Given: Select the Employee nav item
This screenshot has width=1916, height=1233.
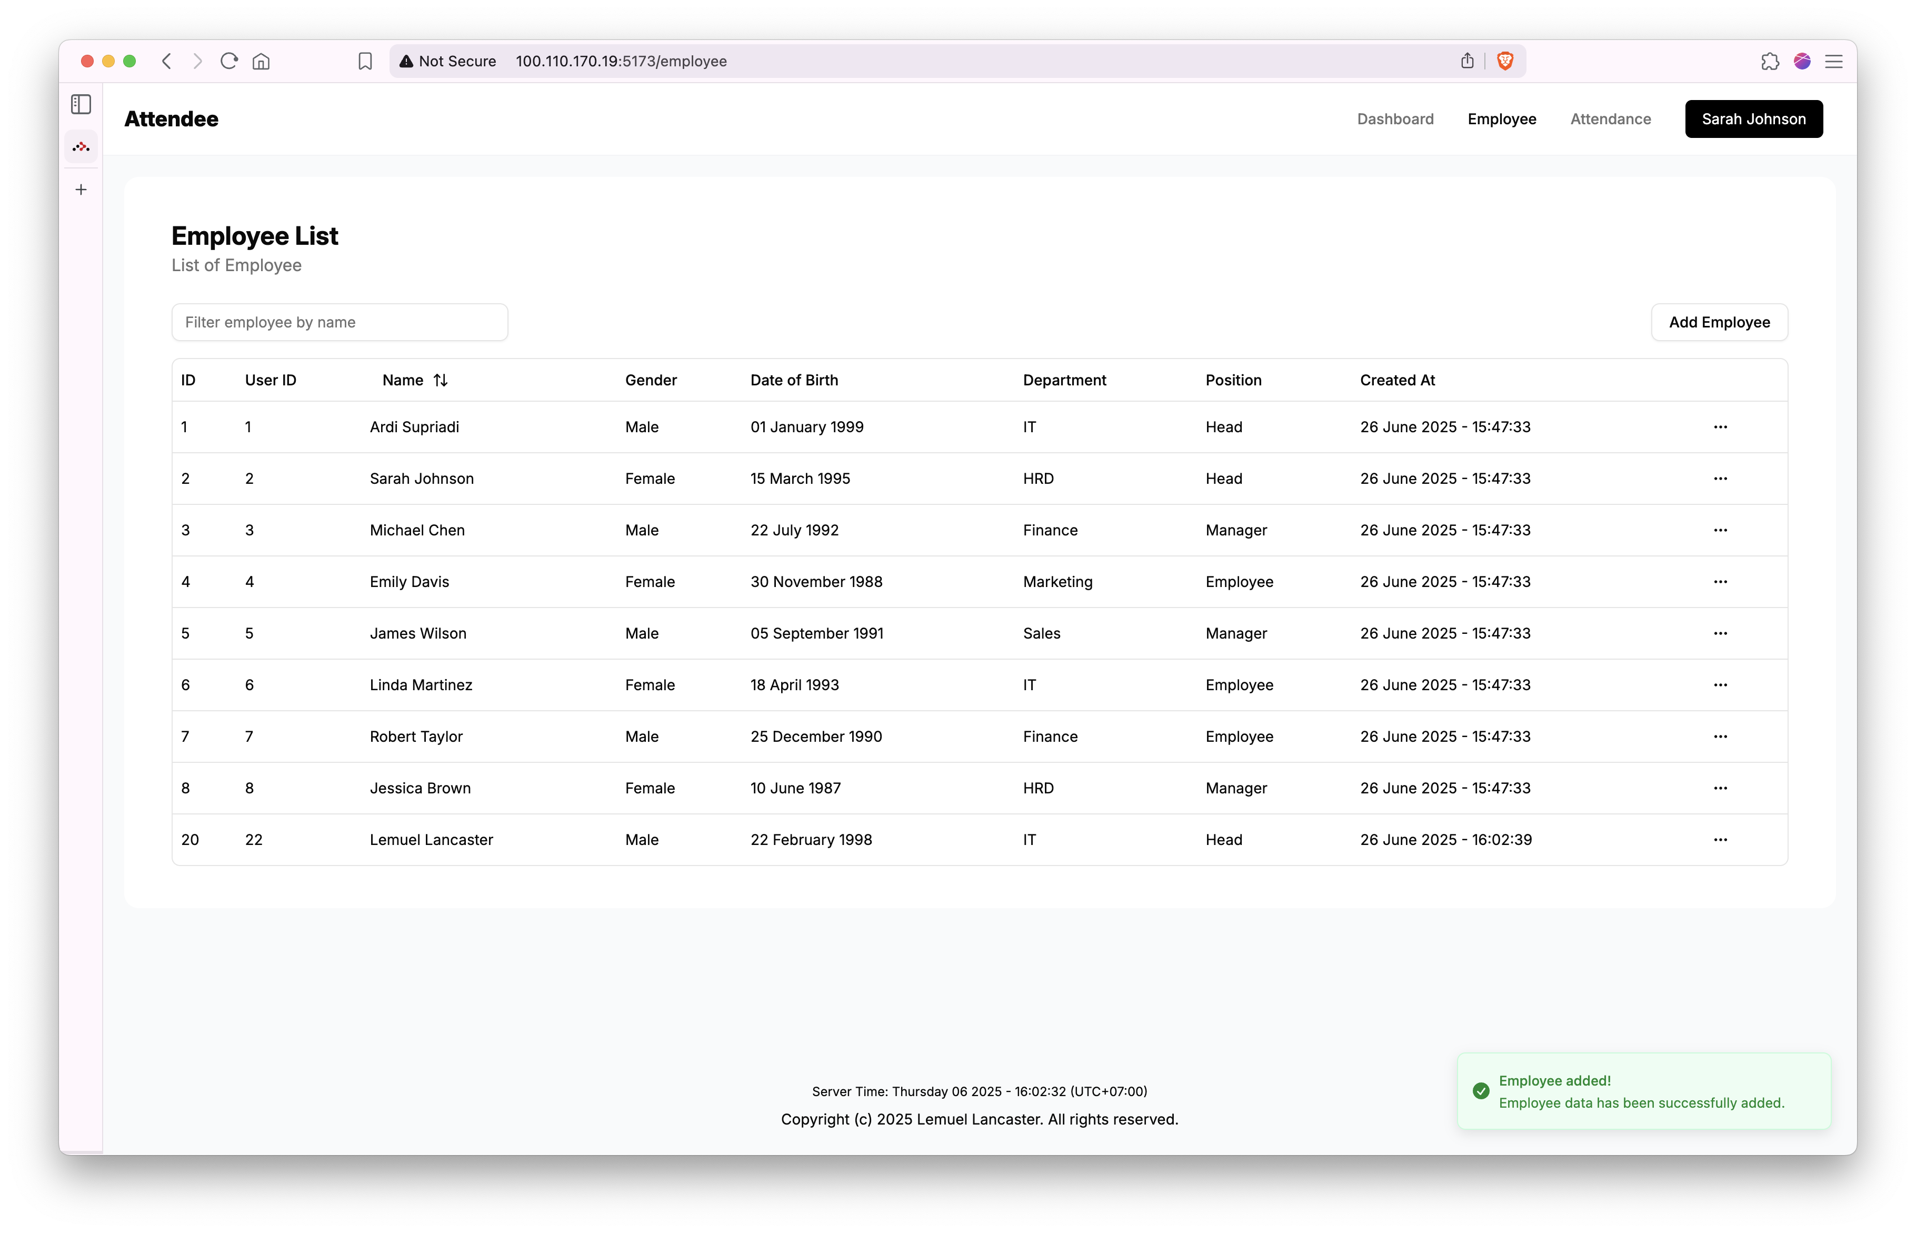Looking at the screenshot, I should [x=1501, y=120].
